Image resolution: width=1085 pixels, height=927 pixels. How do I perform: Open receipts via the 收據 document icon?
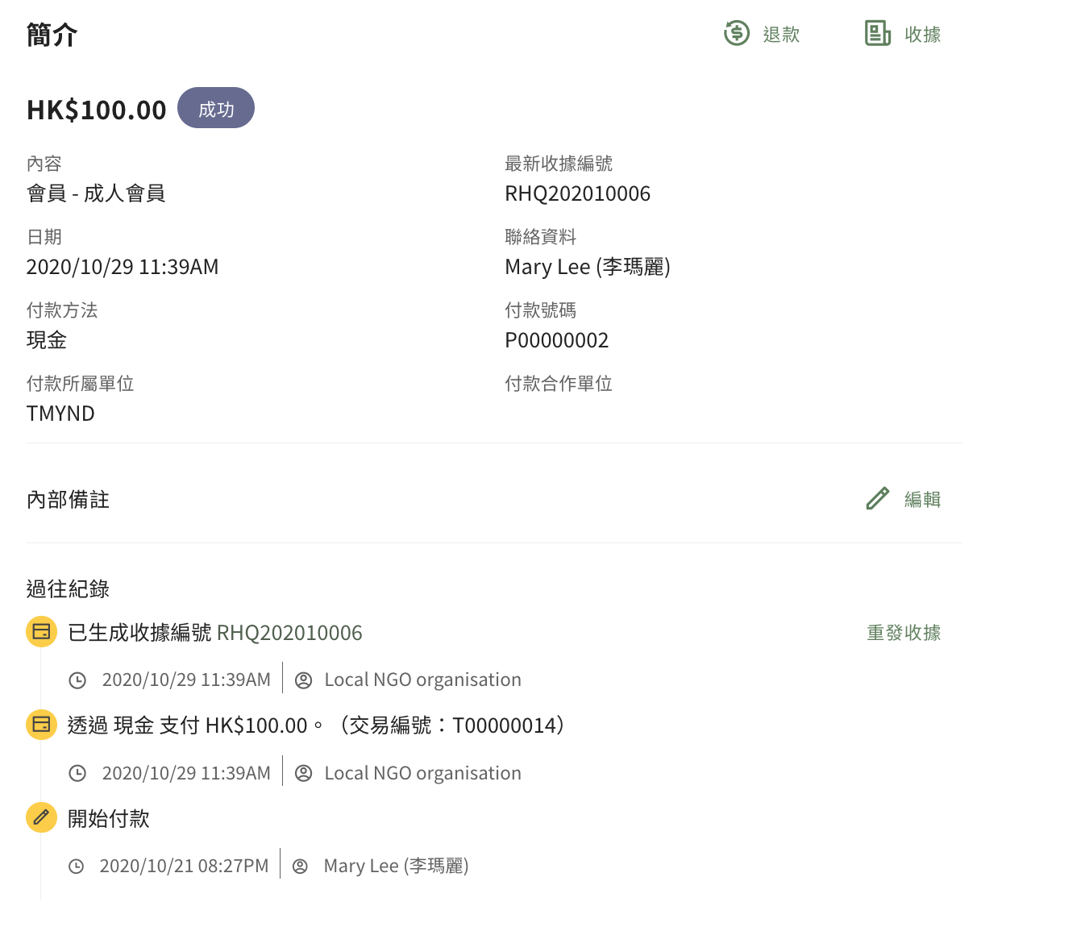pos(876,34)
